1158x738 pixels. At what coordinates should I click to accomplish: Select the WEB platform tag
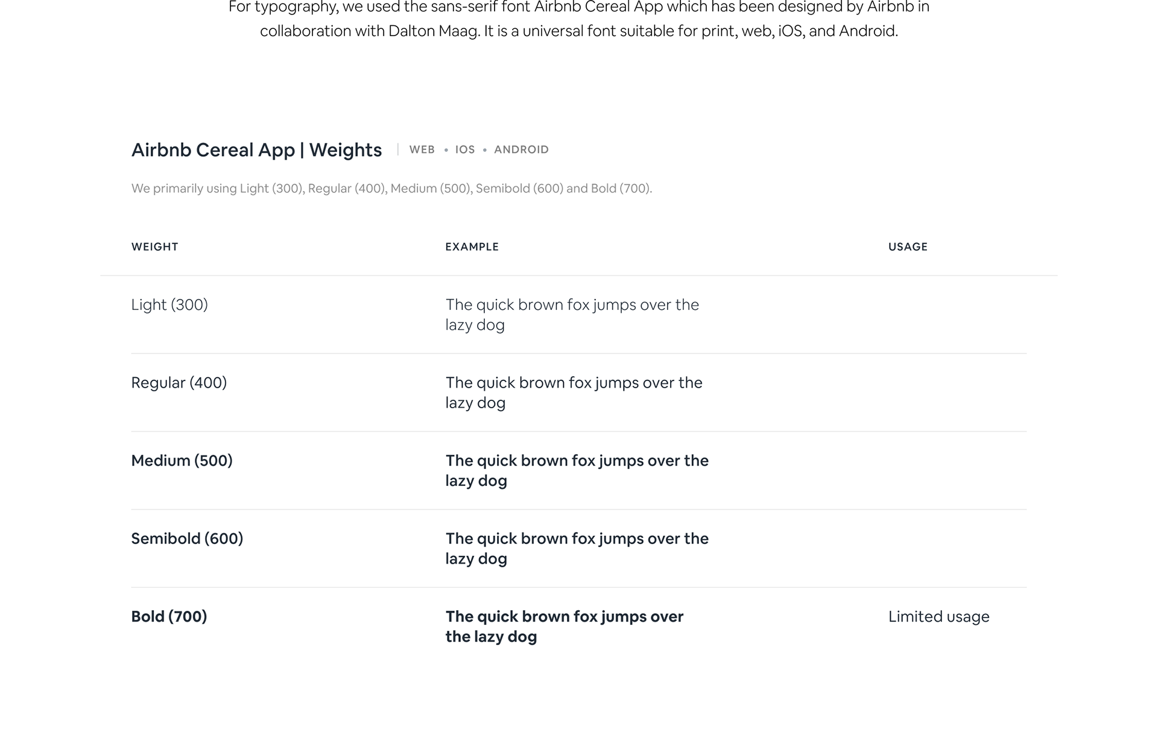click(x=422, y=150)
